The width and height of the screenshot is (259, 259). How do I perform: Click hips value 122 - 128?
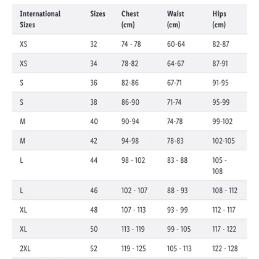225,249
